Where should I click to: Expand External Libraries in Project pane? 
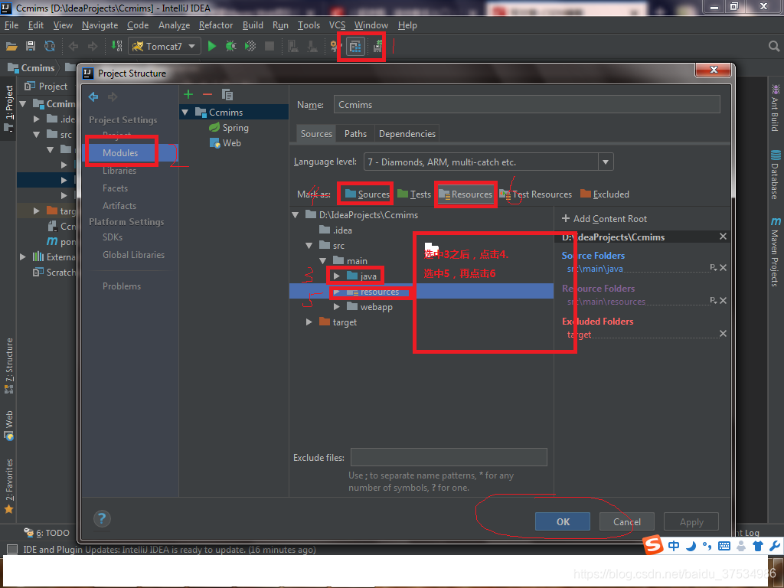23,257
